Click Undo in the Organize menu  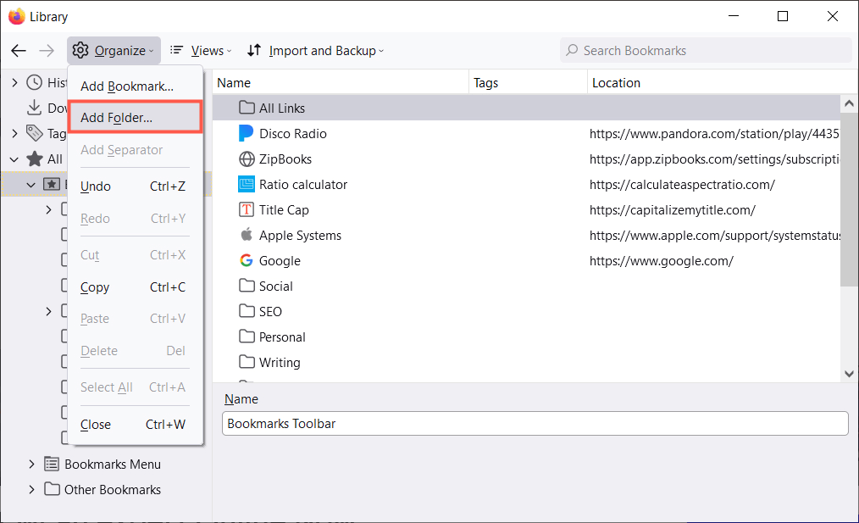(x=96, y=186)
